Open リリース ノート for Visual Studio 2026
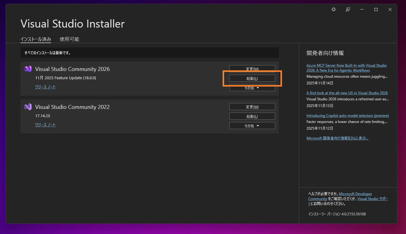406x234 pixels. tap(45, 87)
